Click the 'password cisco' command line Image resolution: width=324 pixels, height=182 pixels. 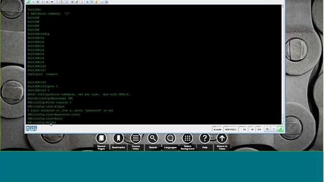(54, 115)
